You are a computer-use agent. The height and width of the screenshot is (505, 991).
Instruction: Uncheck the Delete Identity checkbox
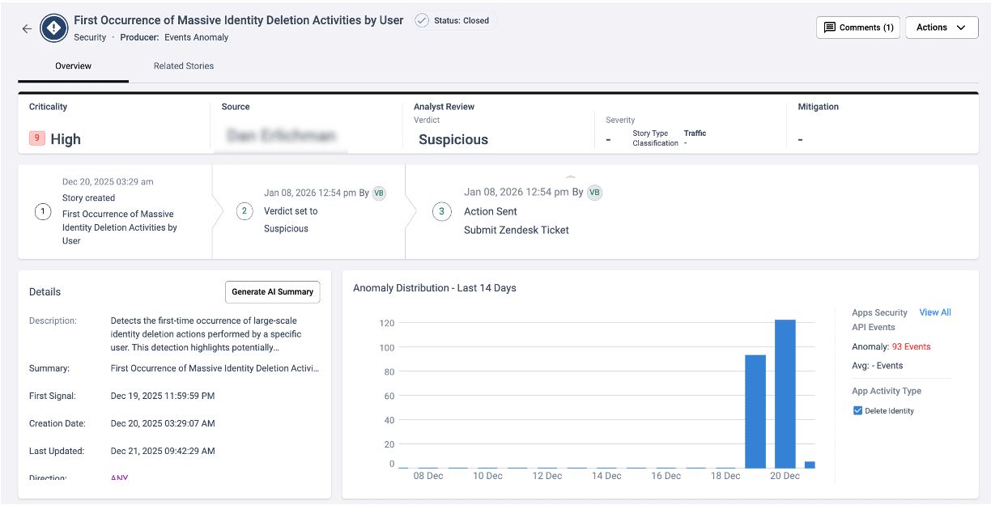857,411
